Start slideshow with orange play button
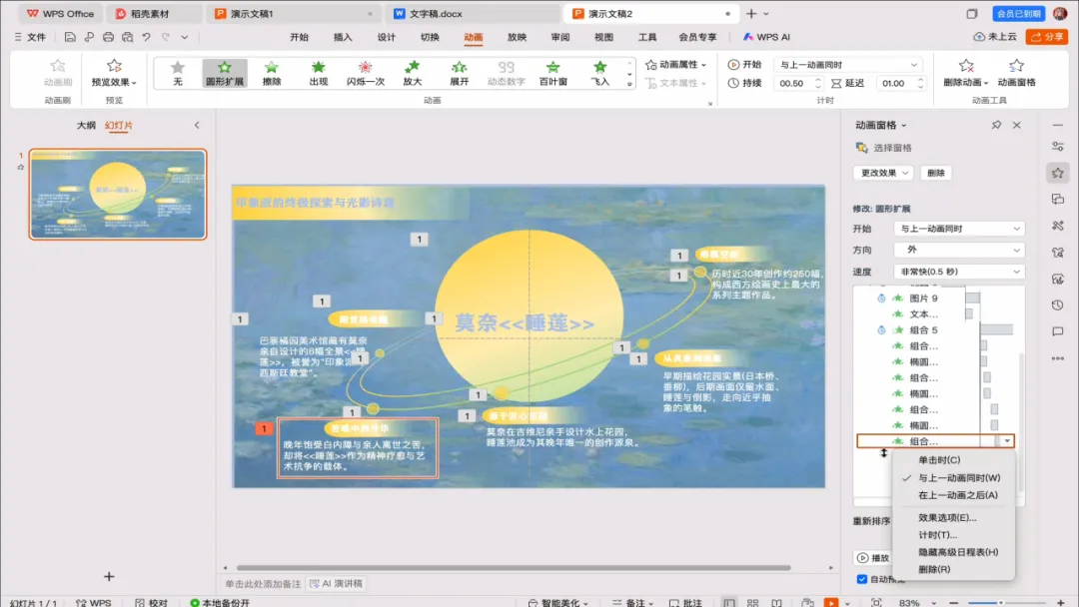This screenshot has height=607, width=1079. 830,602
